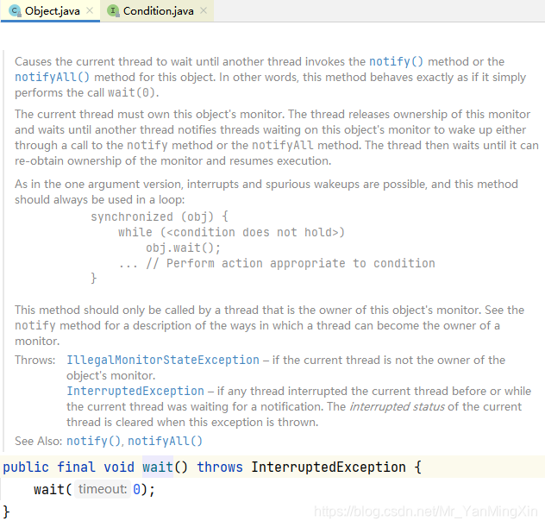This screenshot has width=545, height=527.
Task: Open the IllegalMonitorStateException link
Action: tap(163, 360)
